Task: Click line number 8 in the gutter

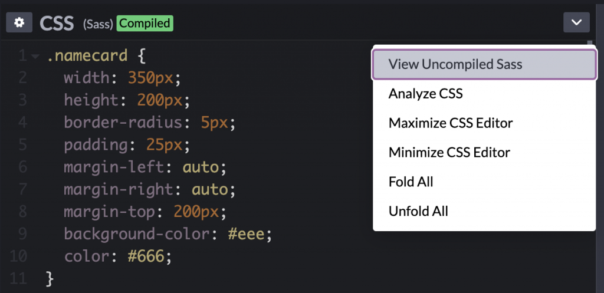Action: pos(22,212)
